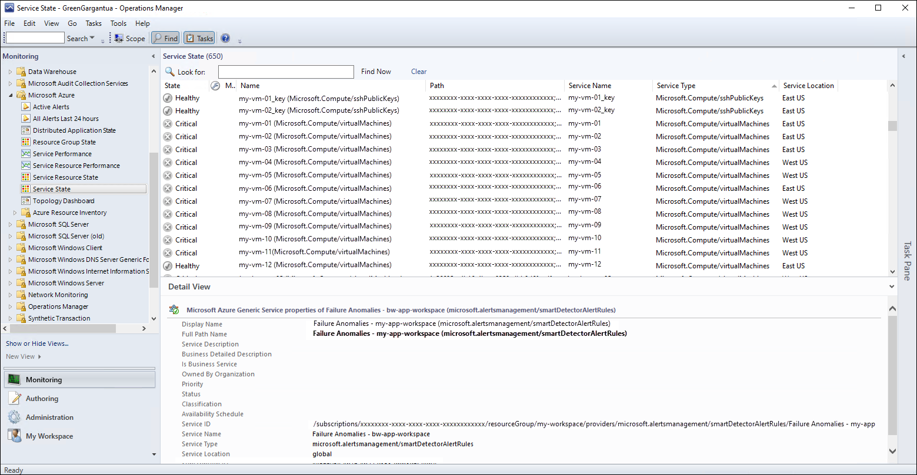Viewport: 917px width, 475px height.
Task: Click healthy icon for my-vm-01_key row
Action: click(x=168, y=98)
